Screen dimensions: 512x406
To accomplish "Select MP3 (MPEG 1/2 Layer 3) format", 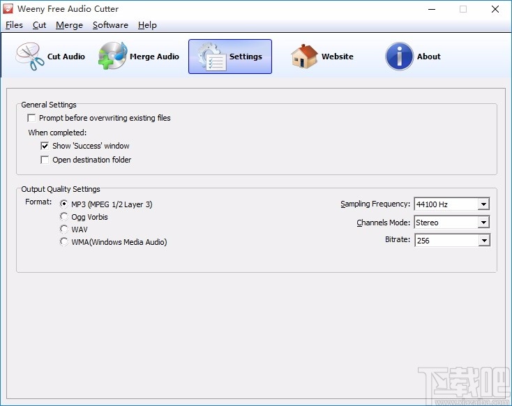I will [x=64, y=204].
